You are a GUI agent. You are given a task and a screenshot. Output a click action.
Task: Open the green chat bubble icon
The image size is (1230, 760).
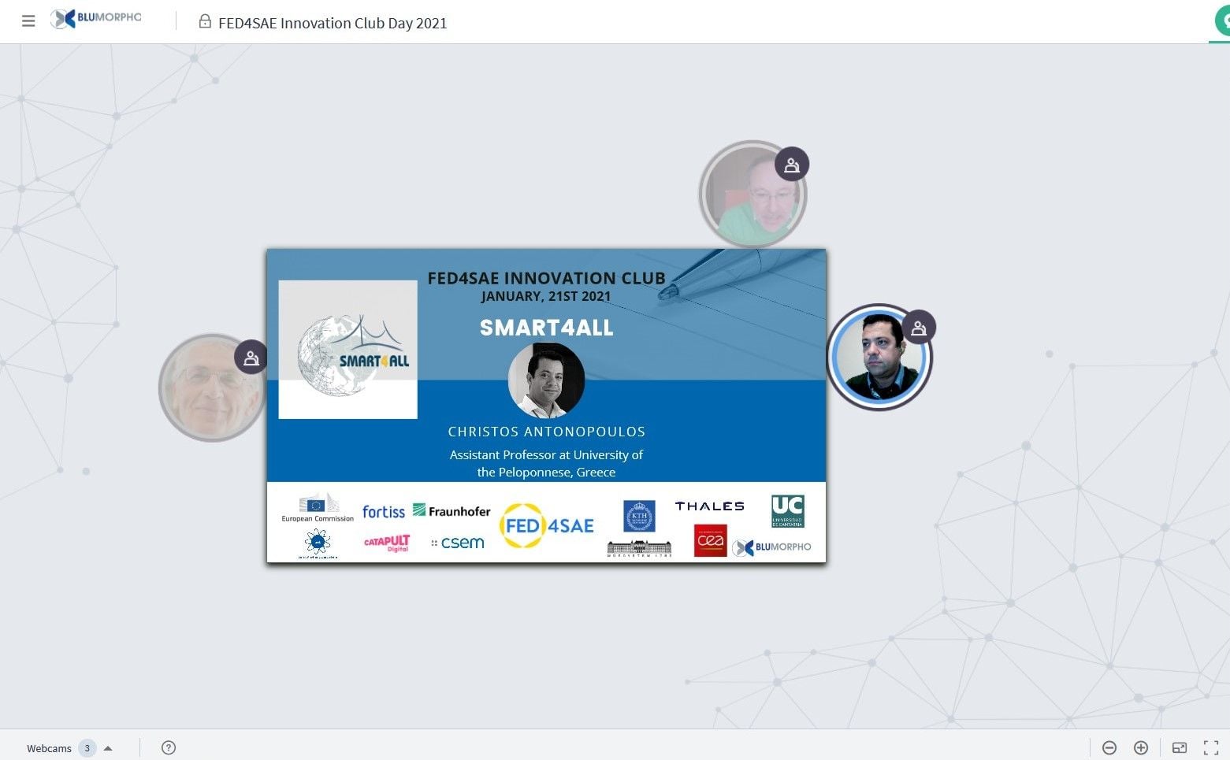[1223, 20]
